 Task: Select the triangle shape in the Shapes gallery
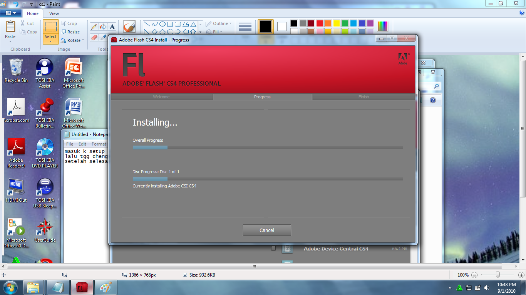194,24
